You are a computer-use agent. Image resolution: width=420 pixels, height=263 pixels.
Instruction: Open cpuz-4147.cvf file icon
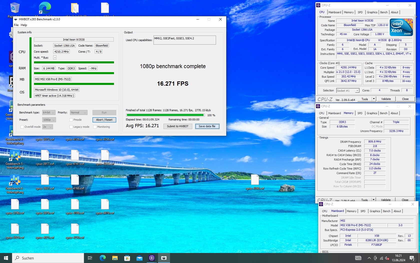click(x=75, y=158)
